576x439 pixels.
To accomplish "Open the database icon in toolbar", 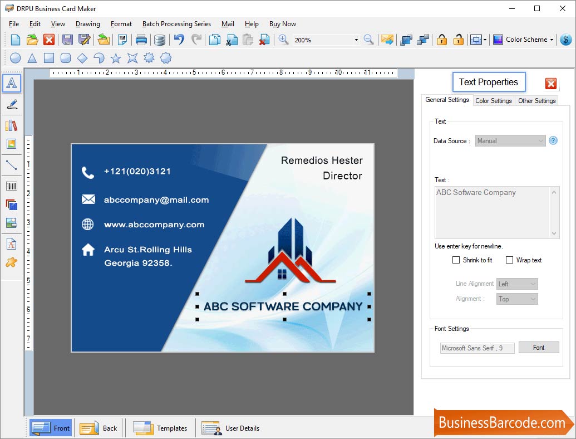I will [x=159, y=40].
